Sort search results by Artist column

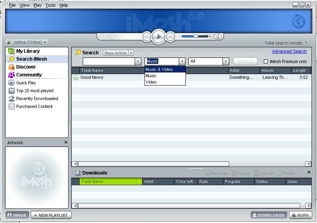(x=244, y=71)
